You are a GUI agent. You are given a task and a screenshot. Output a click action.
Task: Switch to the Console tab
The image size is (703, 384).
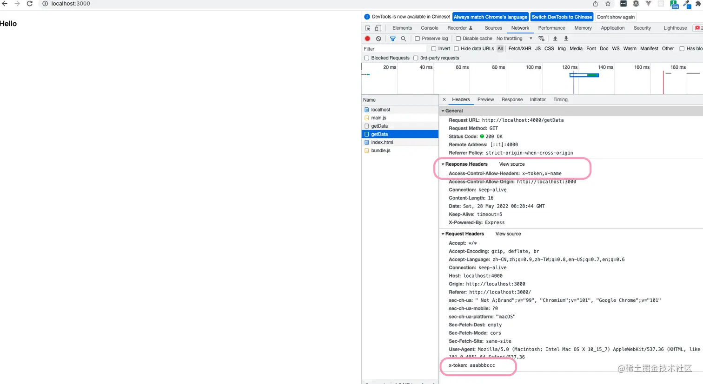click(430, 28)
